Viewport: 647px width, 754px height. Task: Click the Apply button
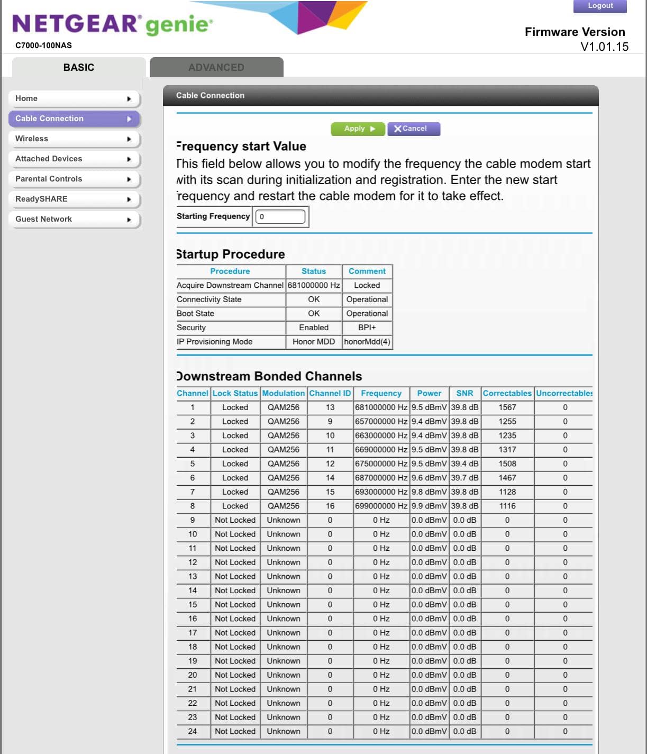358,128
